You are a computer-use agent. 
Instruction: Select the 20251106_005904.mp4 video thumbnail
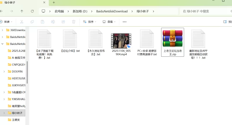[x=121, y=41]
